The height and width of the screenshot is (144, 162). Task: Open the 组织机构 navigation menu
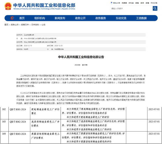tap(40, 18)
